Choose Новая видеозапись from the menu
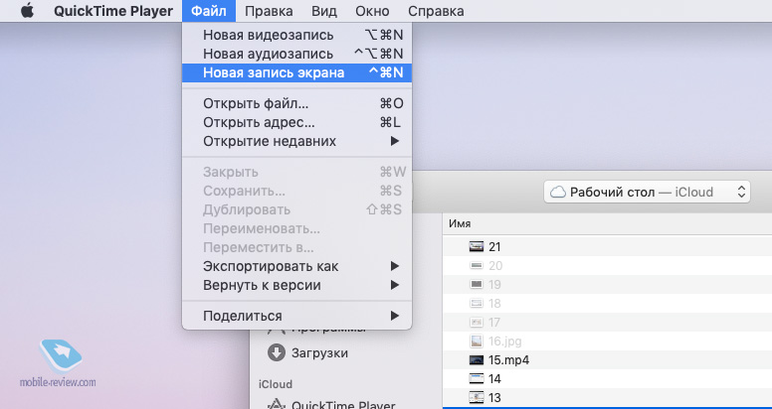Viewport: 772px width, 409px height. [296, 35]
